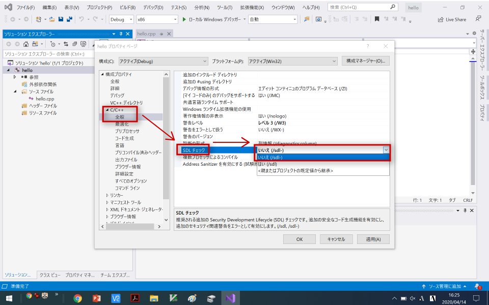This screenshot has width=489, height=305.
Task: Click Collapse All in Solution Explorer
Action: pyautogui.click(x=75, y=44)
